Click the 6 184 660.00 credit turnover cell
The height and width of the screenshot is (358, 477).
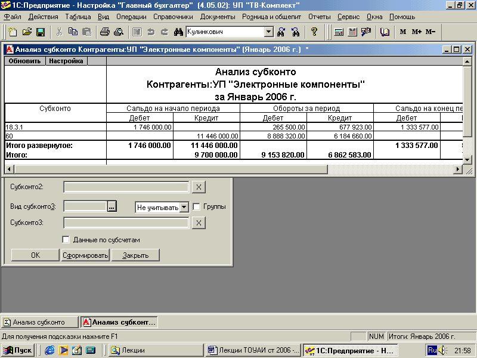pos(340,136)
